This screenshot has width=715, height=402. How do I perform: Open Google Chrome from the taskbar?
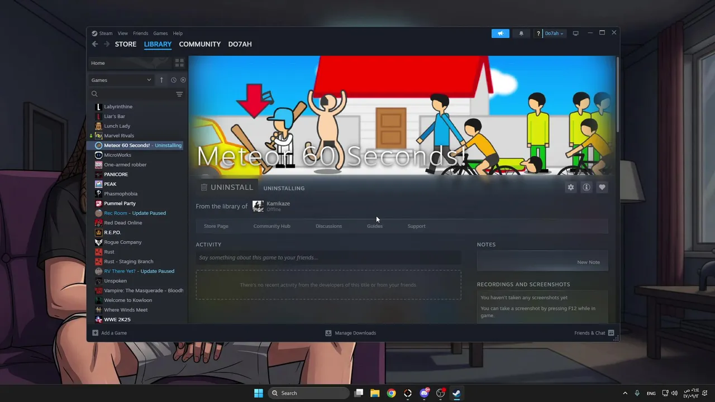(392, 393)
